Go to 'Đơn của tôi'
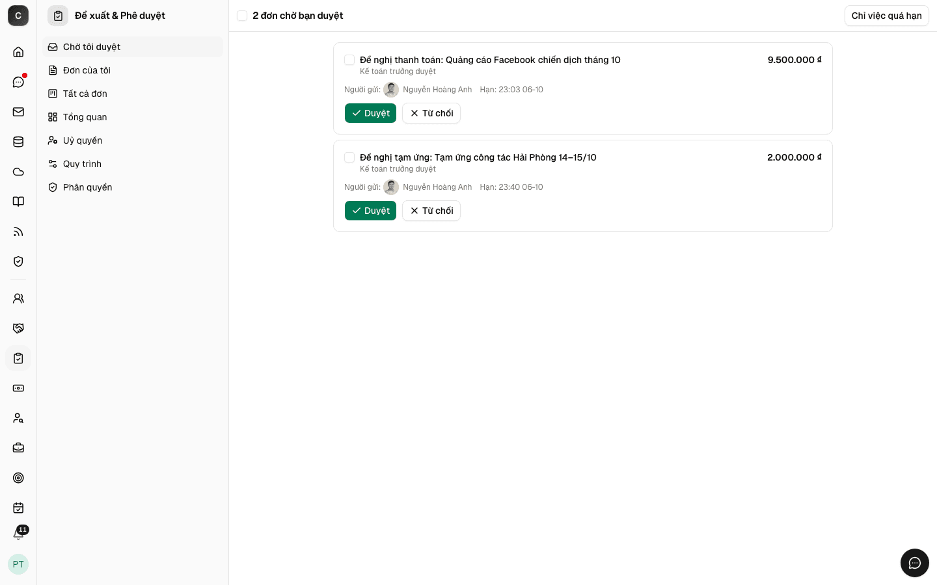The image size is (937, 585). 133,70
